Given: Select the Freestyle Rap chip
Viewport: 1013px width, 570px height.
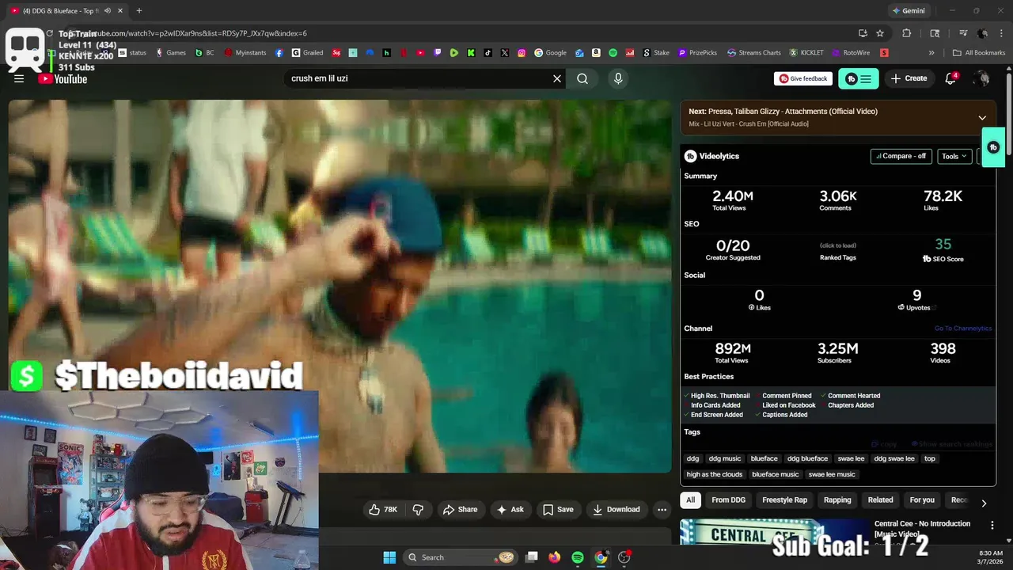Looking at the screenshot, I should pos(784,500).
